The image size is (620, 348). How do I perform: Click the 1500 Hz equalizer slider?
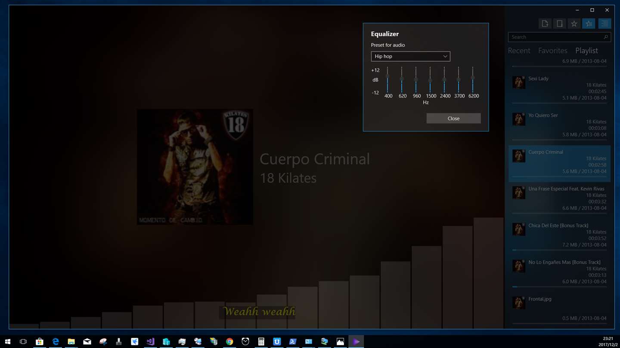(x=430, y=79)
